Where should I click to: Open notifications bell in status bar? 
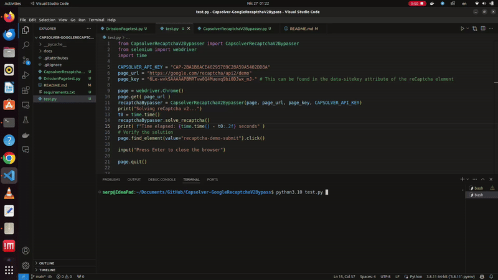click(x=491, y=276)
